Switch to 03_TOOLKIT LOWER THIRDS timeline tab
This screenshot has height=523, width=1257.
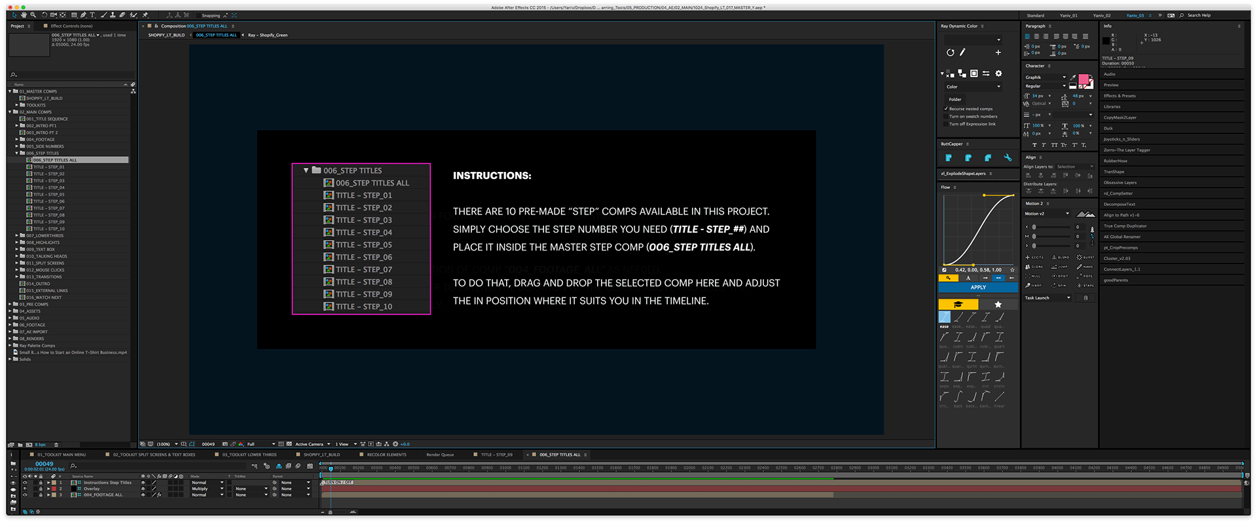pyautogui.click(x=249, y=454)
